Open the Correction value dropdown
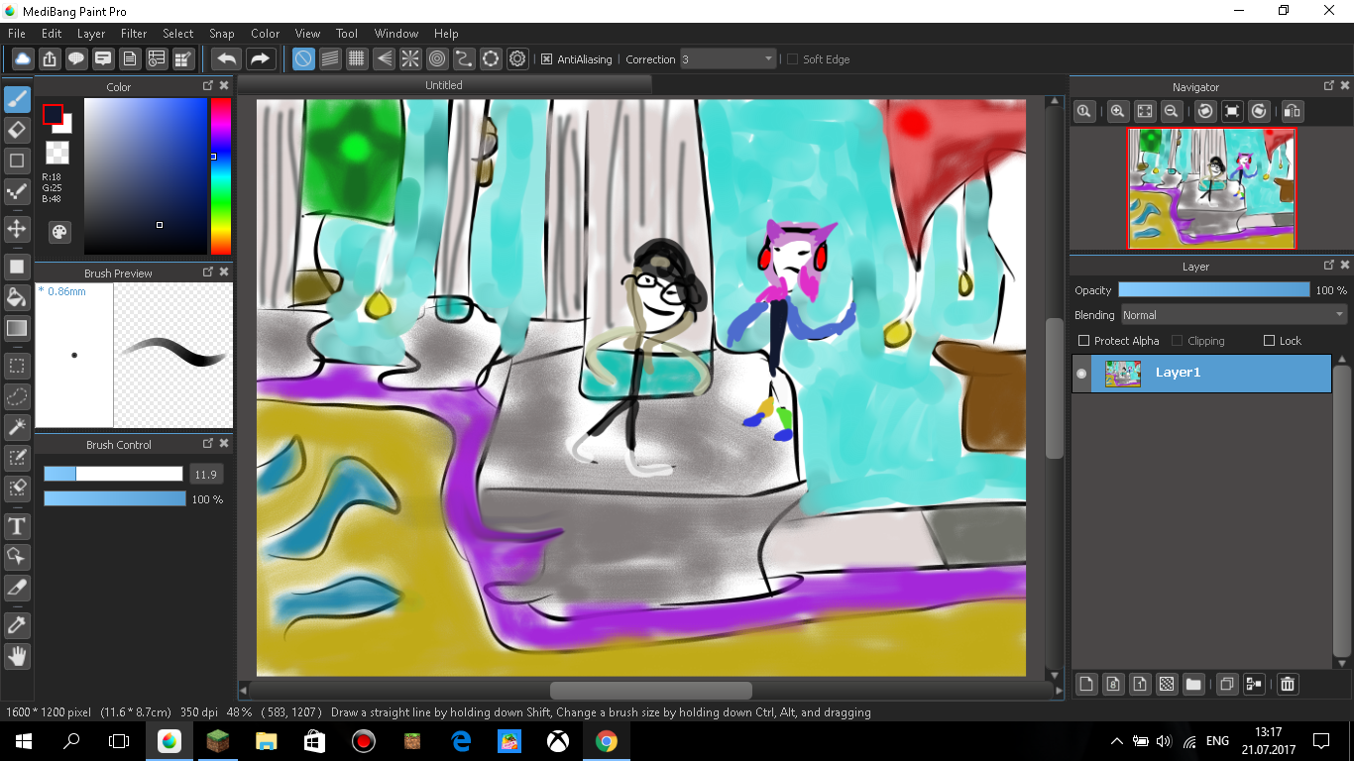 pyautogui.click(x=728, y=59)
